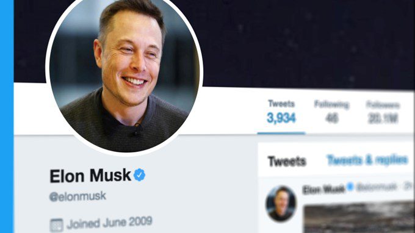Click the Elon Musk profile display name
415x233 pixels.
(x=90, y=176)
